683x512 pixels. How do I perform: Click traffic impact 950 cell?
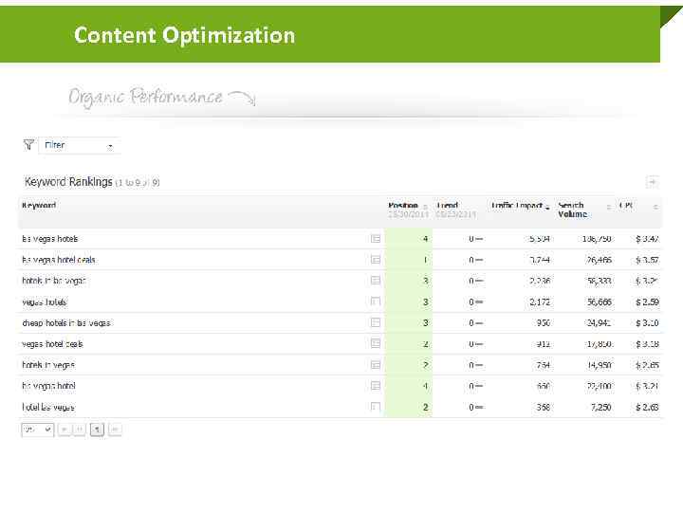point(544,323)
